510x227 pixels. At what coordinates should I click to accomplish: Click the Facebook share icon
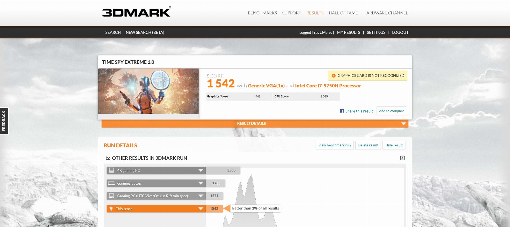[342, 111]
